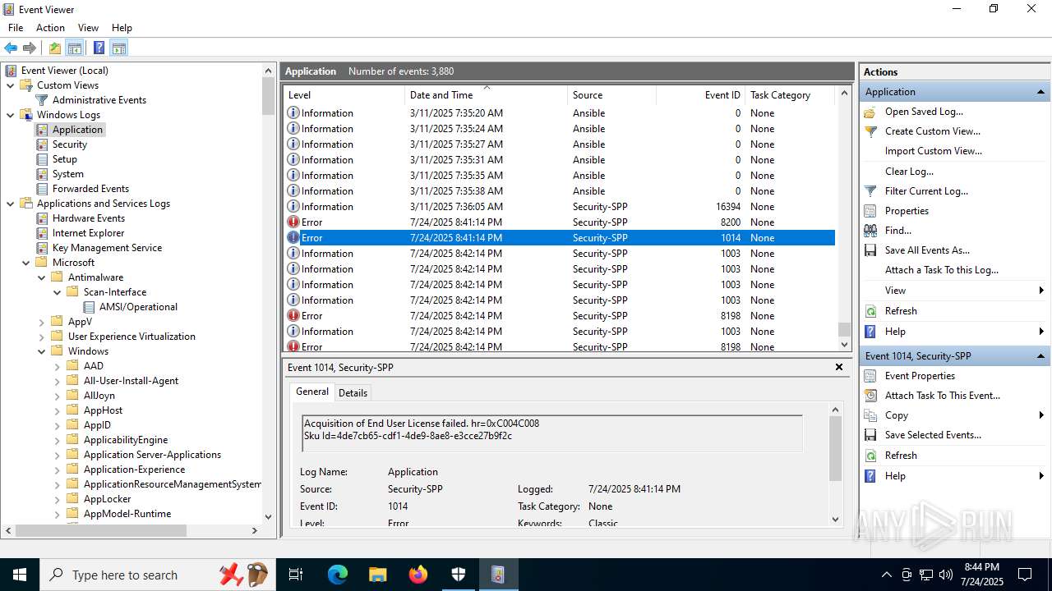Open Windows Security shield on taskbar
This screenshot has height=591, width=1052.
click(x=458, y=575)
